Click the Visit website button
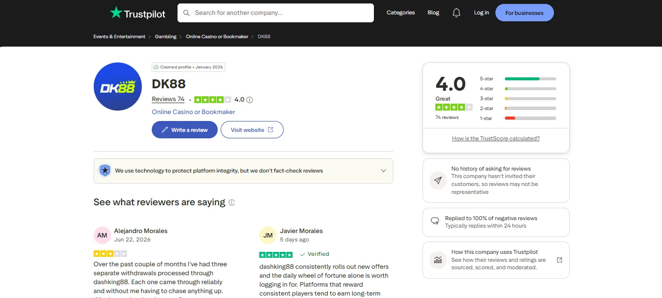 tap(252, 130)
